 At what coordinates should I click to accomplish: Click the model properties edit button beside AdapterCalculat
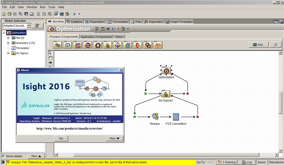coord(38,26)
